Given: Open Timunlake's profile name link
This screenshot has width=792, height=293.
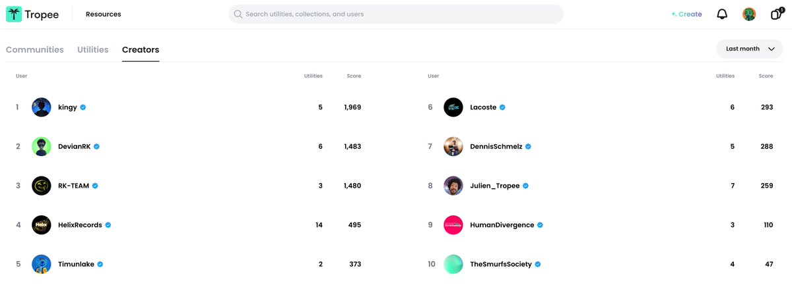Looking at the screenshot, I should coord(76,264).
